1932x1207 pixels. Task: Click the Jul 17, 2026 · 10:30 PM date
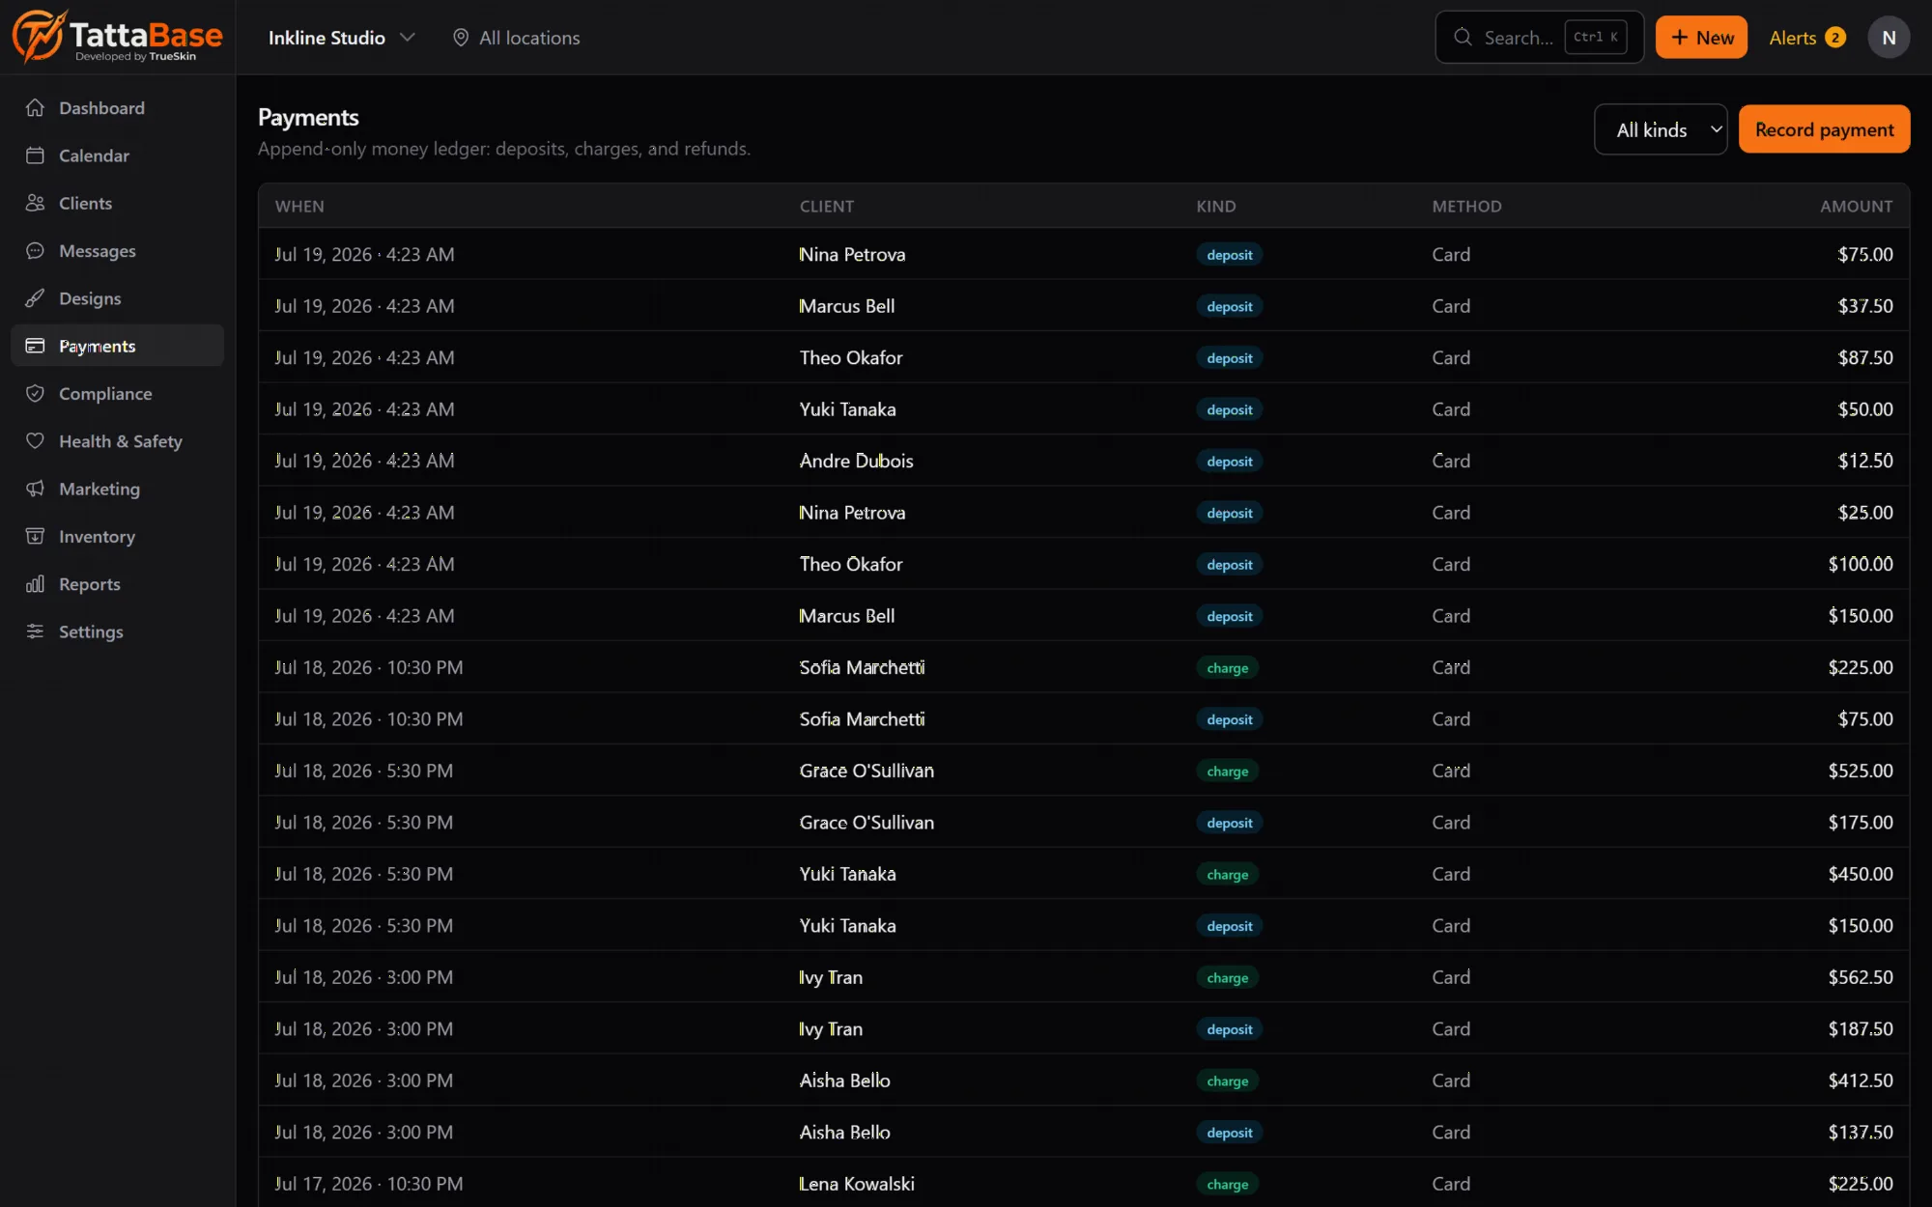click(369, 1184)
